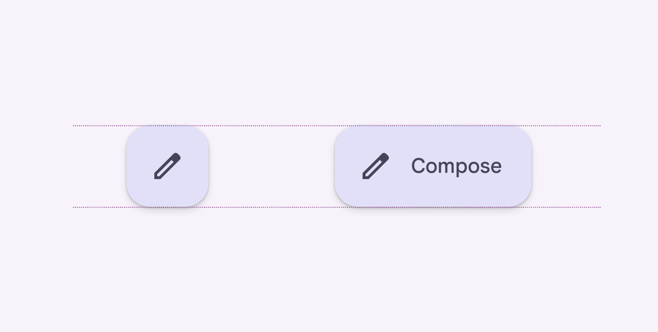The image size is (658, 332).
Task: Activate the compact compose pencil button
Action: [x=167, y=166]
